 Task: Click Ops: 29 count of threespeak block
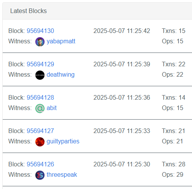click(172, 174)
